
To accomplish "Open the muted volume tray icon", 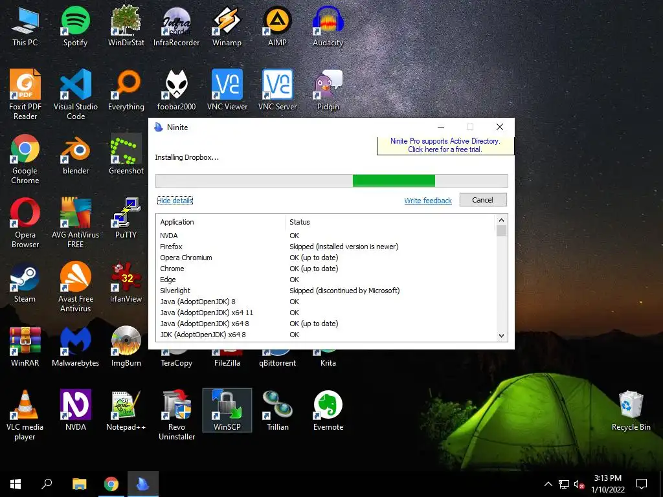I will (579, 484).
